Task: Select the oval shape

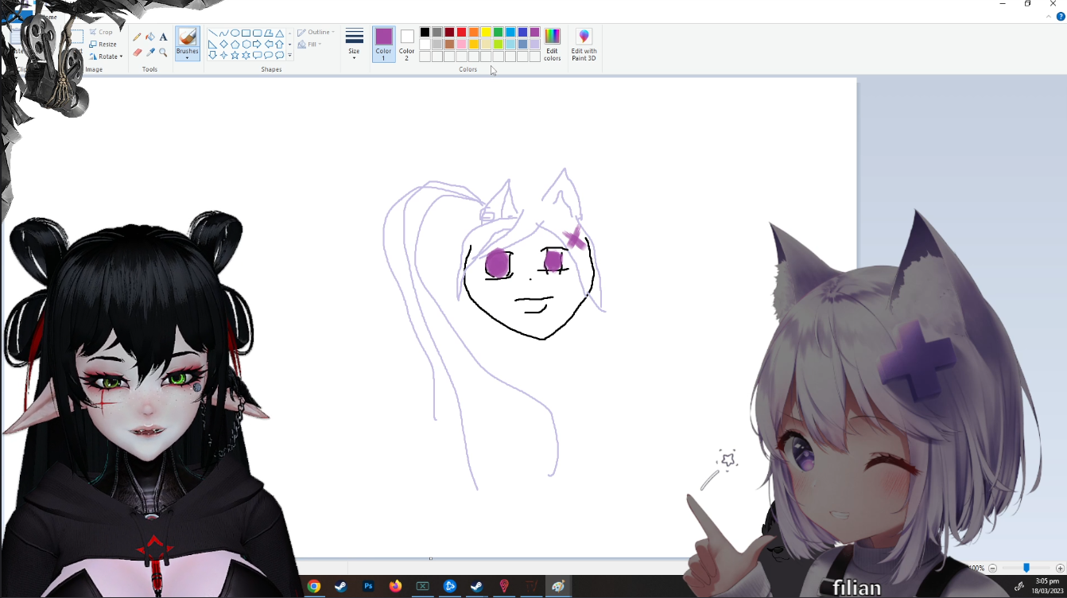Action: (x=235, y=33)
